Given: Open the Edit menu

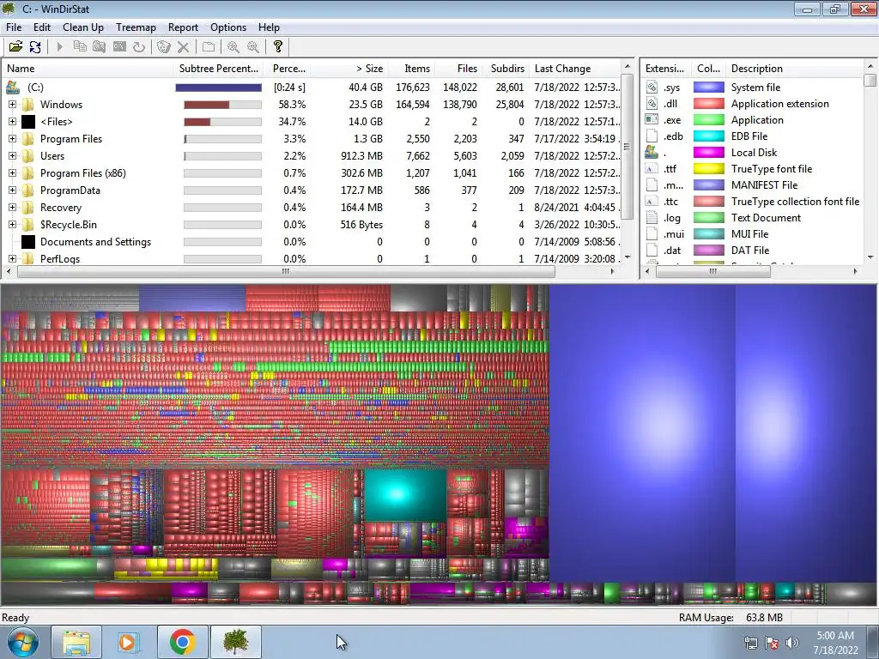Looking at the screenshot, I should (42, 27).
